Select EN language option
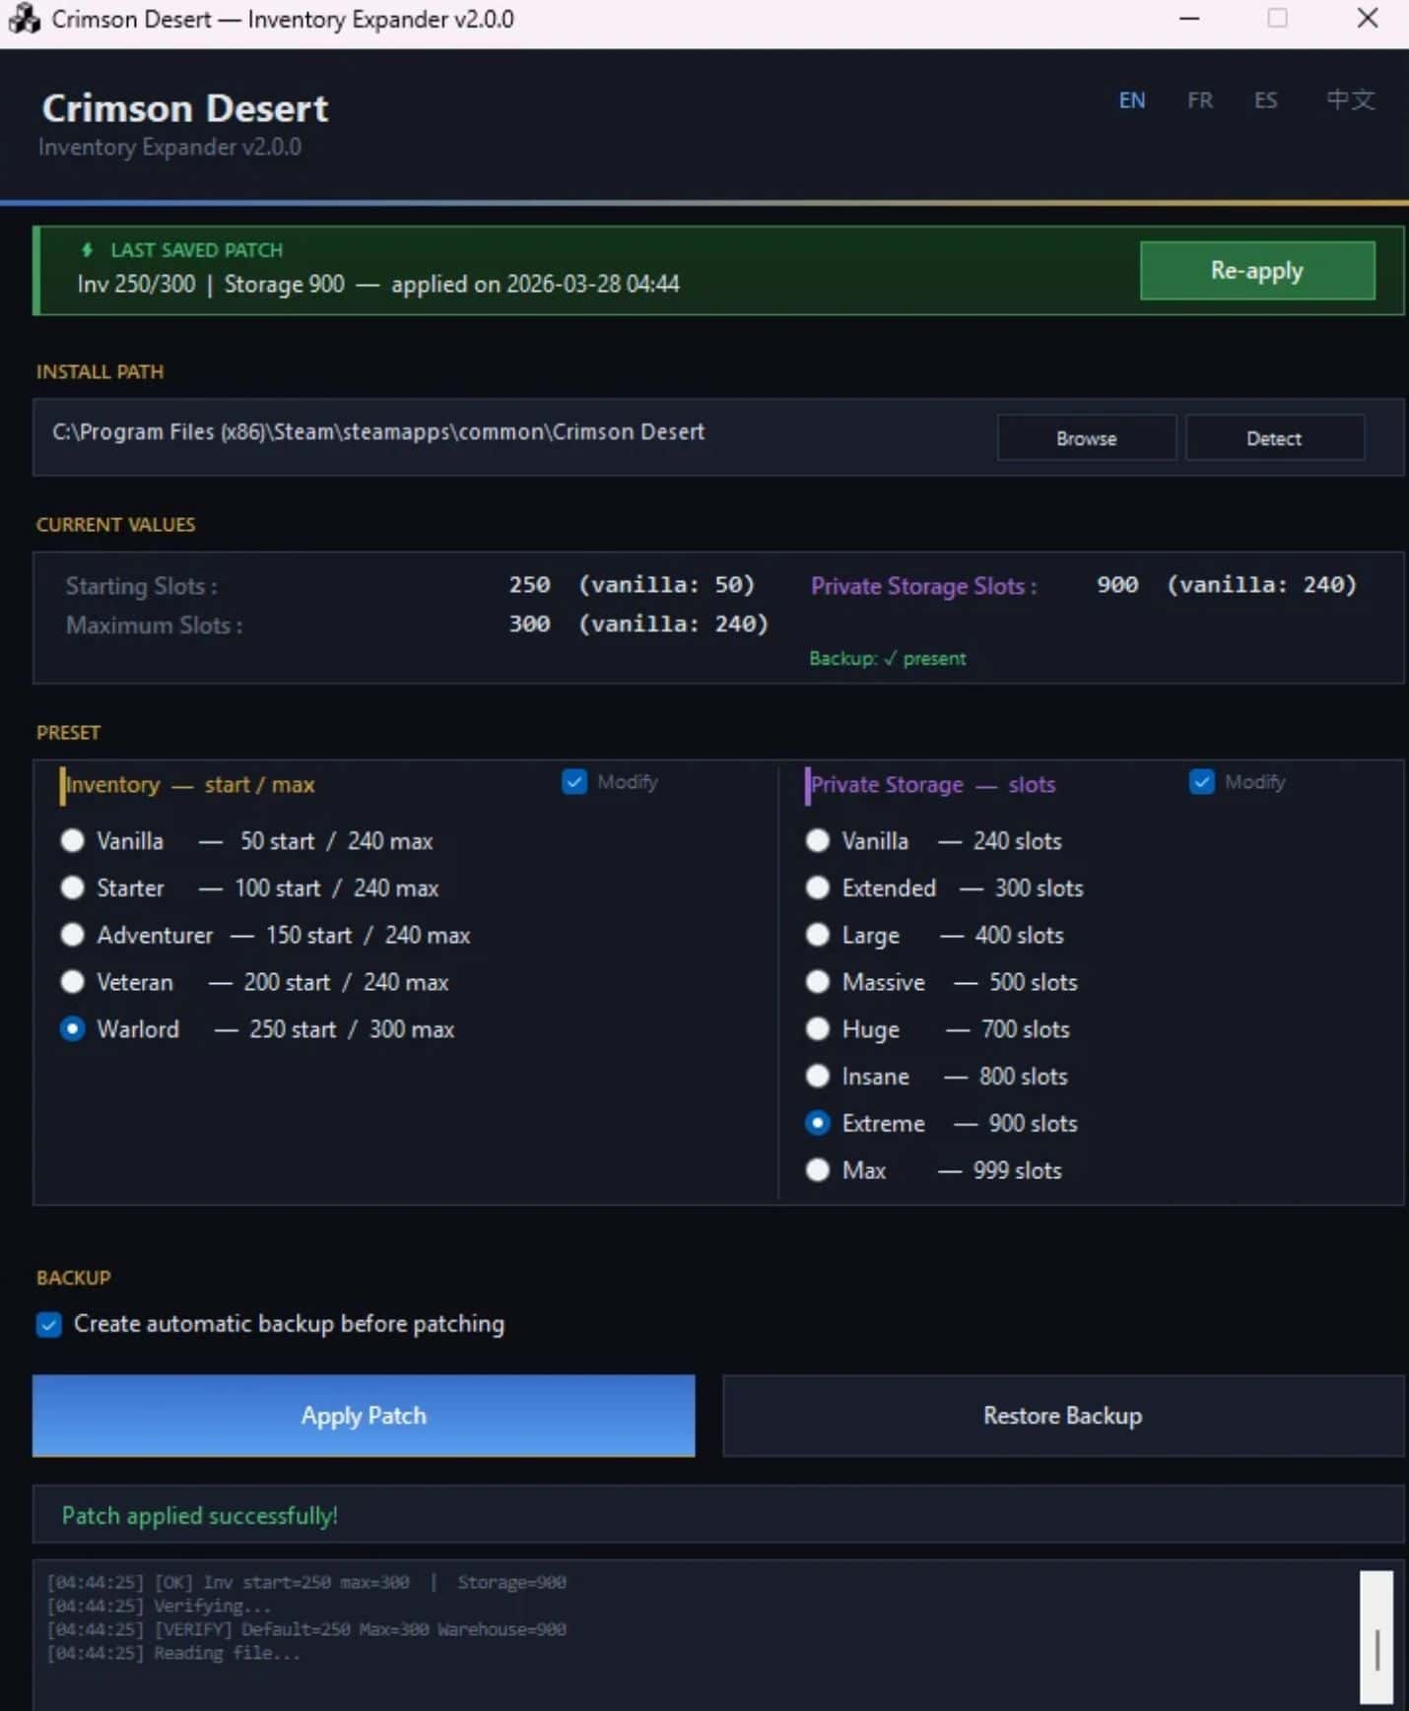Screen dimensions: 1409x1711 tap(1131, 100)
